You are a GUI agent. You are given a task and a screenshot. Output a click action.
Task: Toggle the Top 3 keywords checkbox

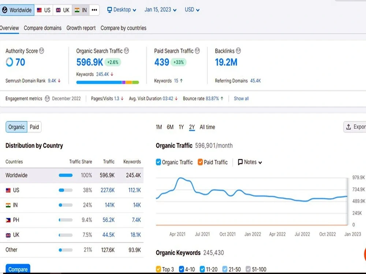coord(158,269)
